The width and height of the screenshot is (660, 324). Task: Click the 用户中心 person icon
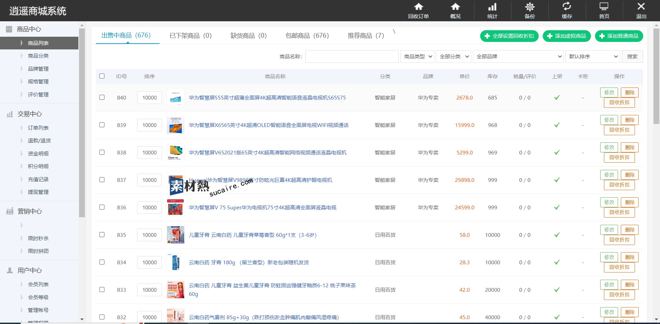point(10,270)
